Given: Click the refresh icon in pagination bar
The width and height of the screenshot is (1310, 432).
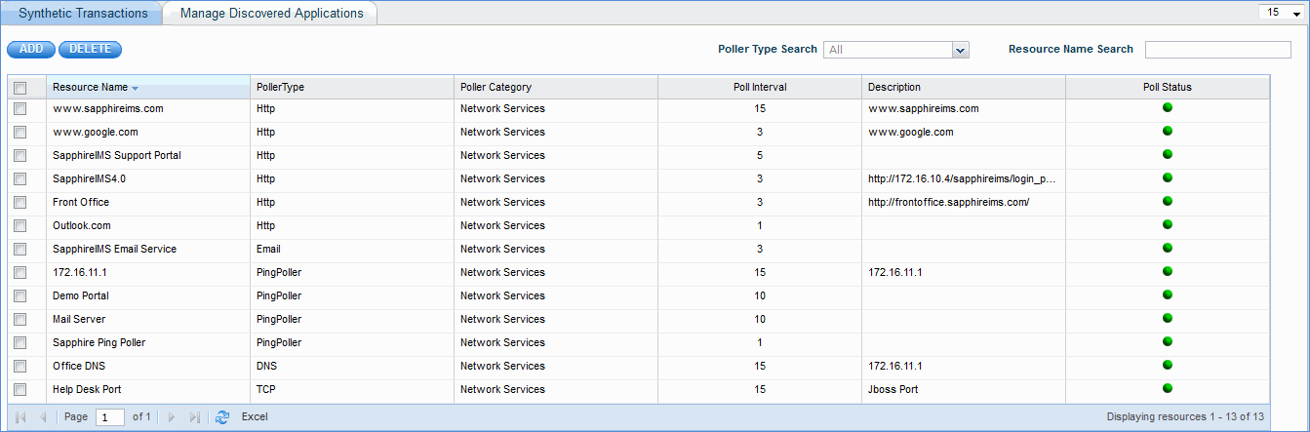Looking at the screenshot, I should pos(222,416).
